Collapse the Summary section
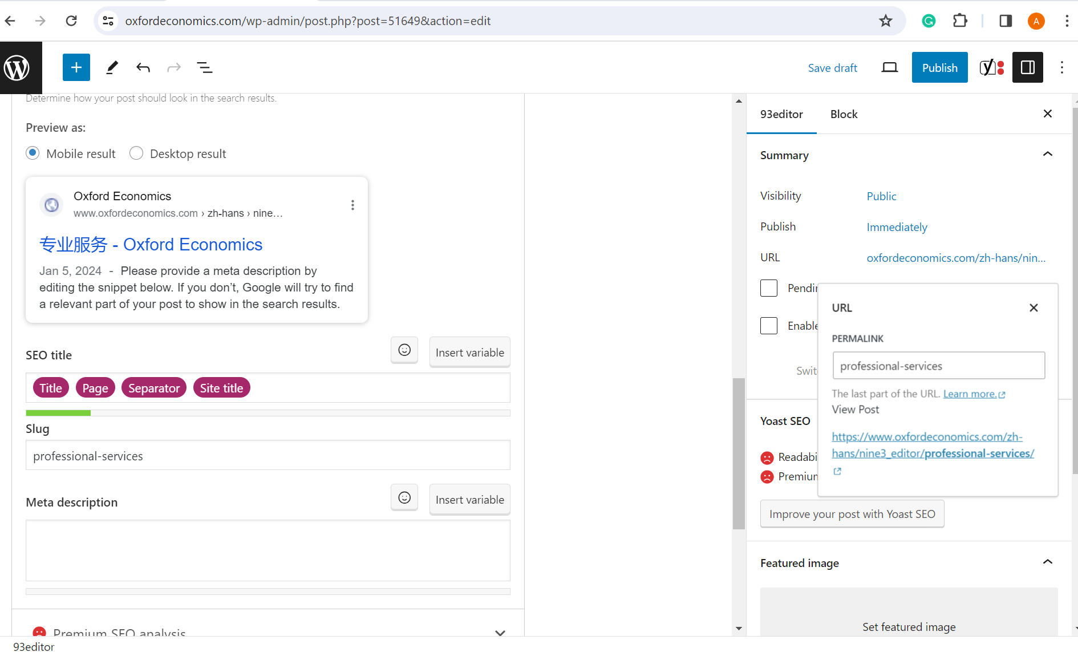The width and height of the screenshot is (1078, 652). (x=1048, y=155)
